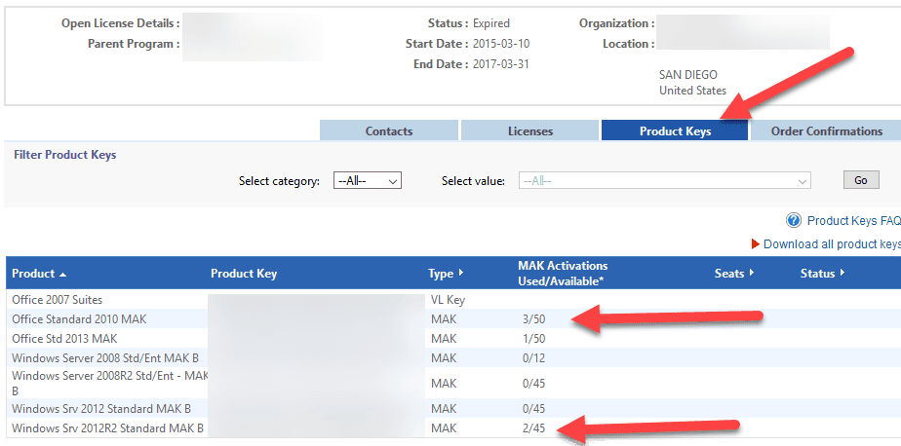Click the 3/50 activations value
This screenshot has width=901, height=446.
point(533,319)
